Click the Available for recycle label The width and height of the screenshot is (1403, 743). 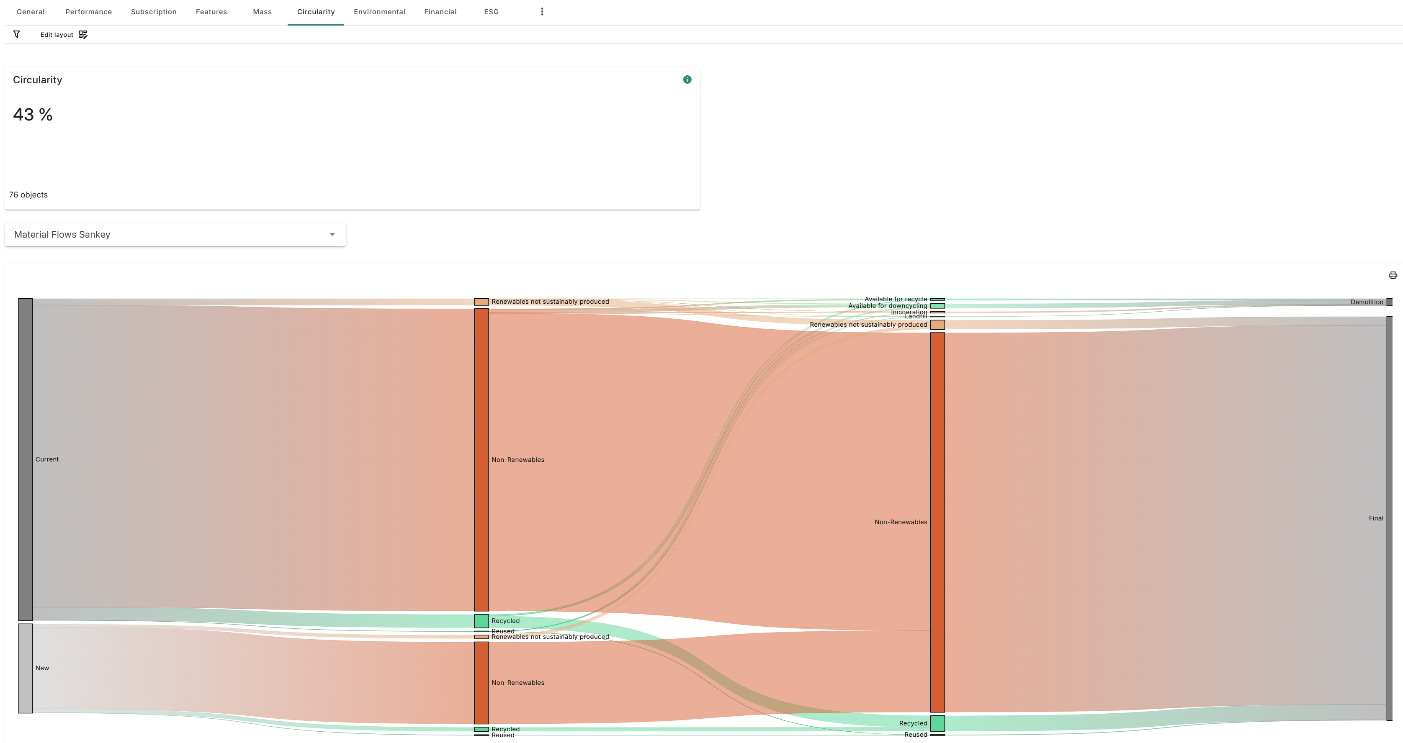(896, 299)
